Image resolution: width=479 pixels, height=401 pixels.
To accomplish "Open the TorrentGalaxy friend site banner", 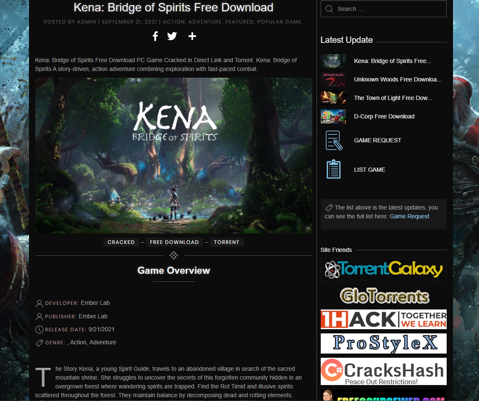I will [383, 270].
